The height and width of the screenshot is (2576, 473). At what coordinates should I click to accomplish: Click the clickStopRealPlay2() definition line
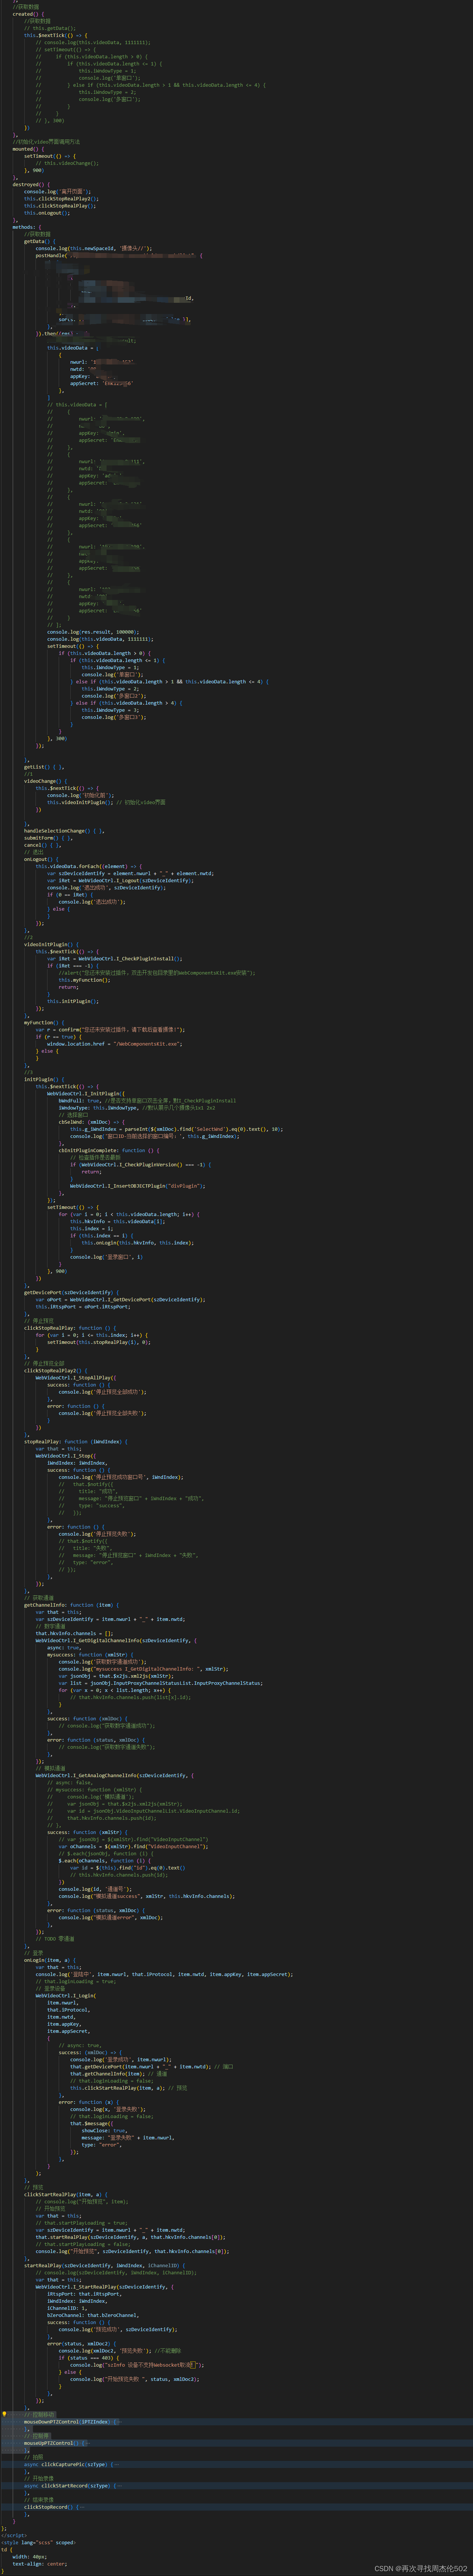pyautogui.click(x=56, y=1371)
